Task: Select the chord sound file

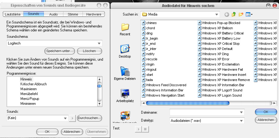Action: [148, 28]
